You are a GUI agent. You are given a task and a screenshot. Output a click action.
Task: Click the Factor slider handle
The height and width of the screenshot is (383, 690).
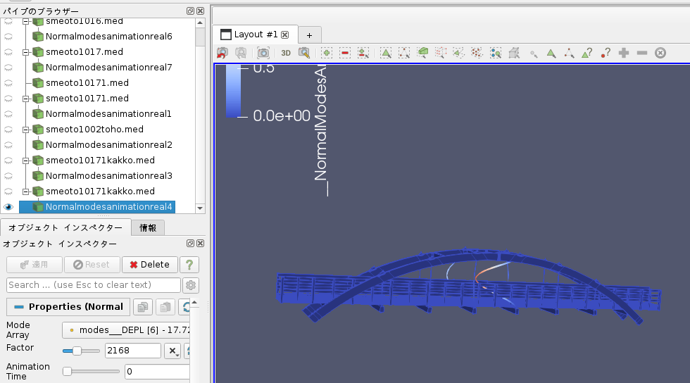(77, 351)
